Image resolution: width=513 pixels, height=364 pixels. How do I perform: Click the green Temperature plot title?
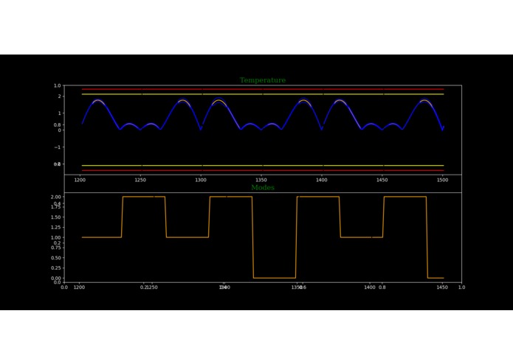tap(262, 80)
